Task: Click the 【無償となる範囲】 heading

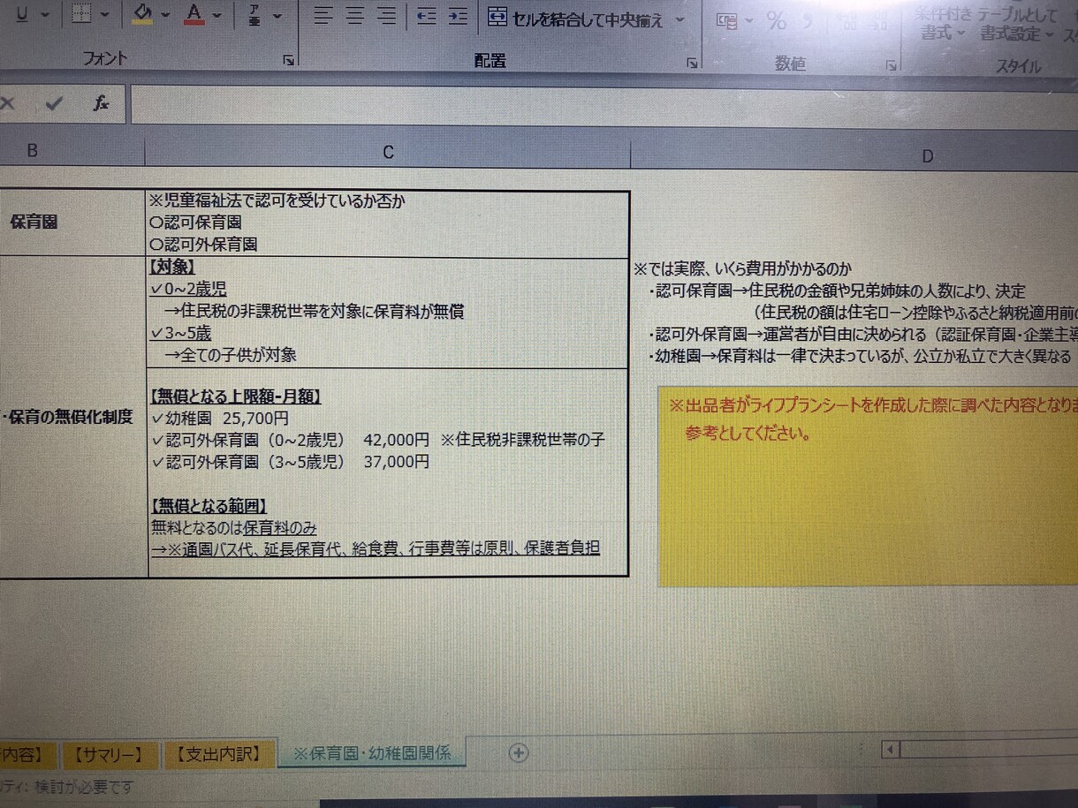Action: [209, 506]
